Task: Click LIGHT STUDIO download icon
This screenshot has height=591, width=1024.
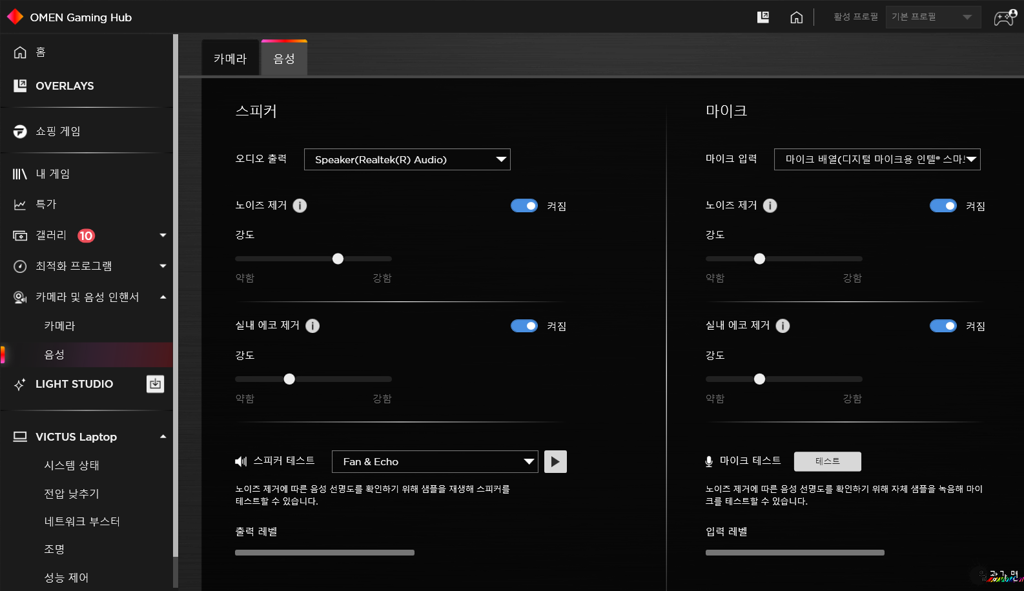Action: click(x=155, y=384)
